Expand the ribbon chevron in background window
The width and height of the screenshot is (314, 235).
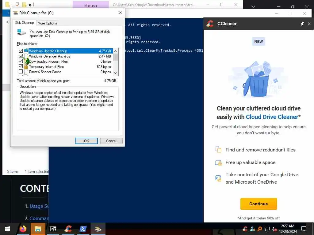click(x=253, y=7)
